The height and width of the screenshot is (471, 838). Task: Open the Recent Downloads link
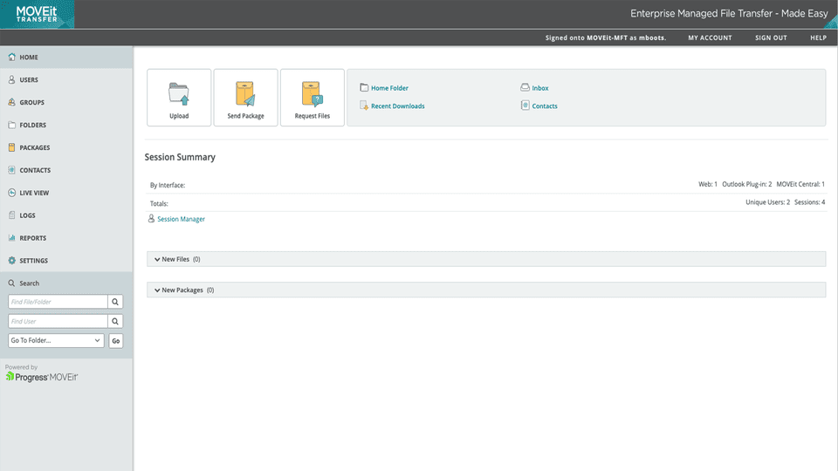[397, 106]
